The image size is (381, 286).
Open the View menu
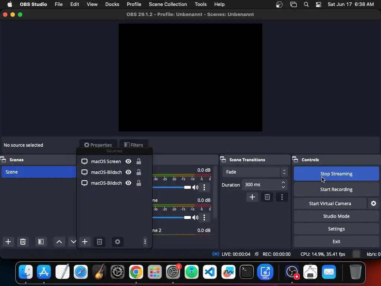pyautogui.click(x=92, y=4)
